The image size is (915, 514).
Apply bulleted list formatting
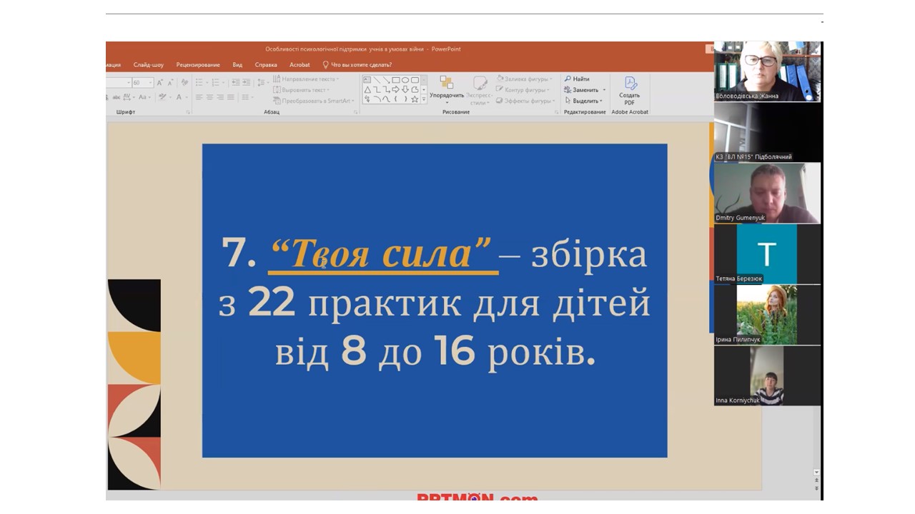coord(199,82)
